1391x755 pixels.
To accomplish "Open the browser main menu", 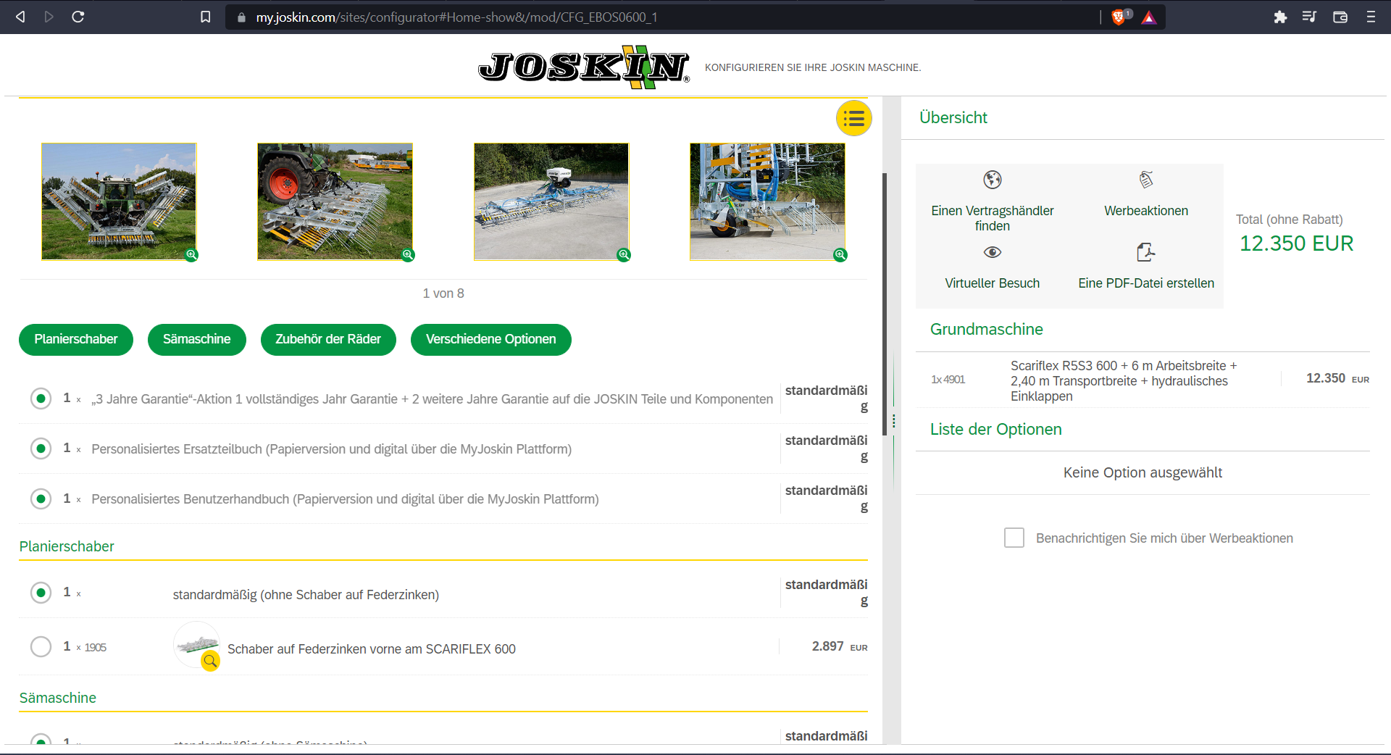I will 1371,17.
